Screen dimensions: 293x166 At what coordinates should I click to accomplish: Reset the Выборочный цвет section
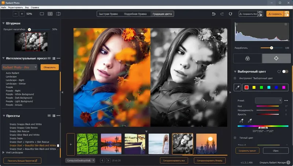(x=279, y=71)
